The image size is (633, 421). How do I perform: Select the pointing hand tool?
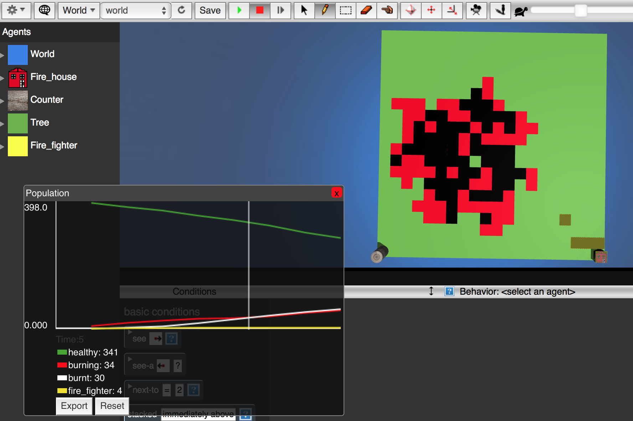[x=387, y=10]
